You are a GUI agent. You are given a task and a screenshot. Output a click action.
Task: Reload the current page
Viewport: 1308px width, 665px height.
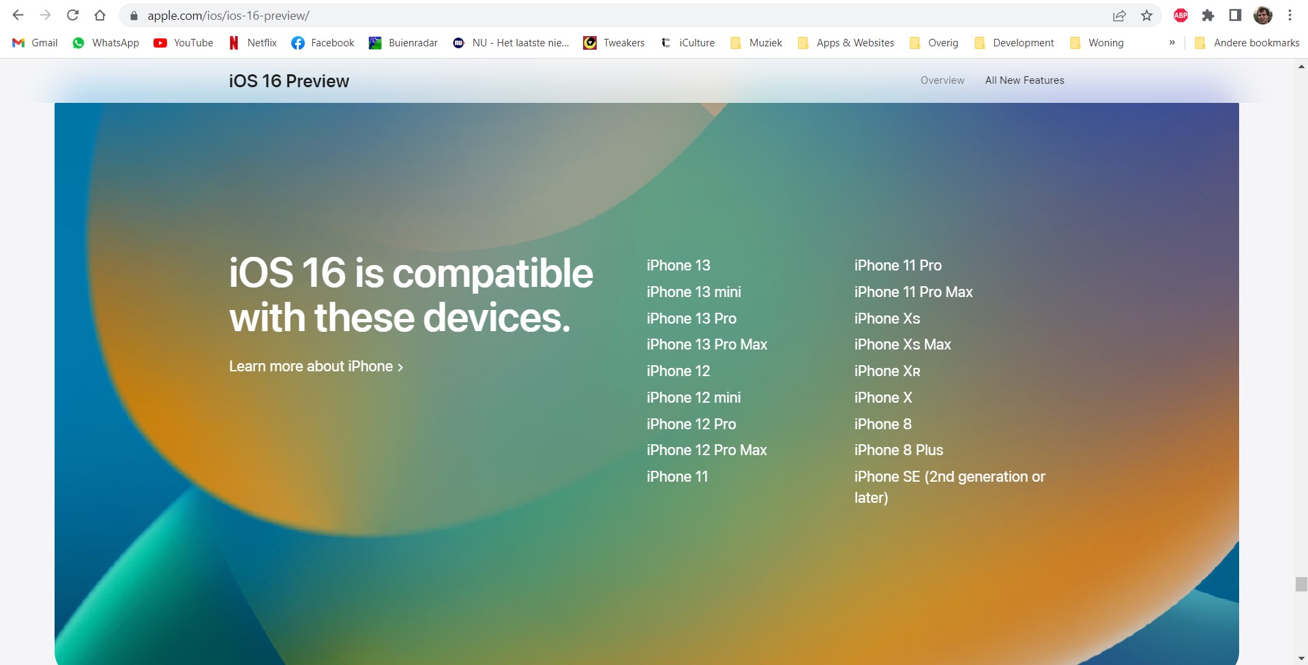73,15
